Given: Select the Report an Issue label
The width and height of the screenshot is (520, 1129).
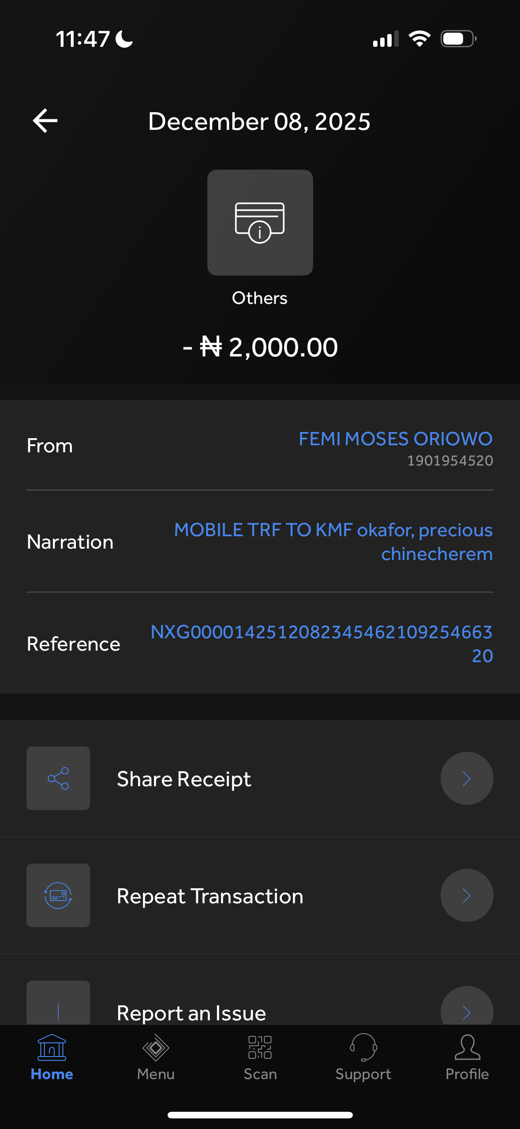Looking at the screenshot, I should click(191, 1013).
